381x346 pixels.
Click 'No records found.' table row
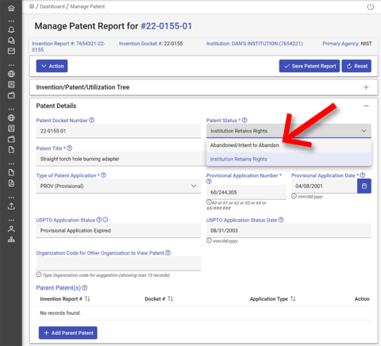(204, 313)
